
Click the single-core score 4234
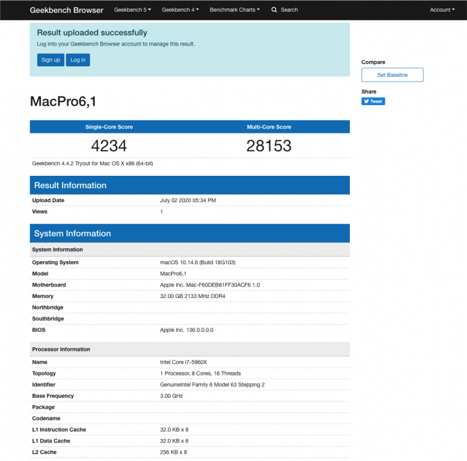[109, 146]
